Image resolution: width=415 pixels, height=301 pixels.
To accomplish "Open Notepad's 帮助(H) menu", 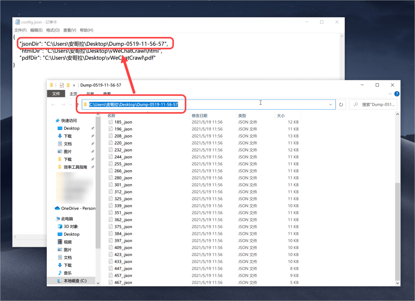I will [x=86, y=30].
